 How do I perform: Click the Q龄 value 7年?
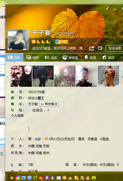click(31, 165)
